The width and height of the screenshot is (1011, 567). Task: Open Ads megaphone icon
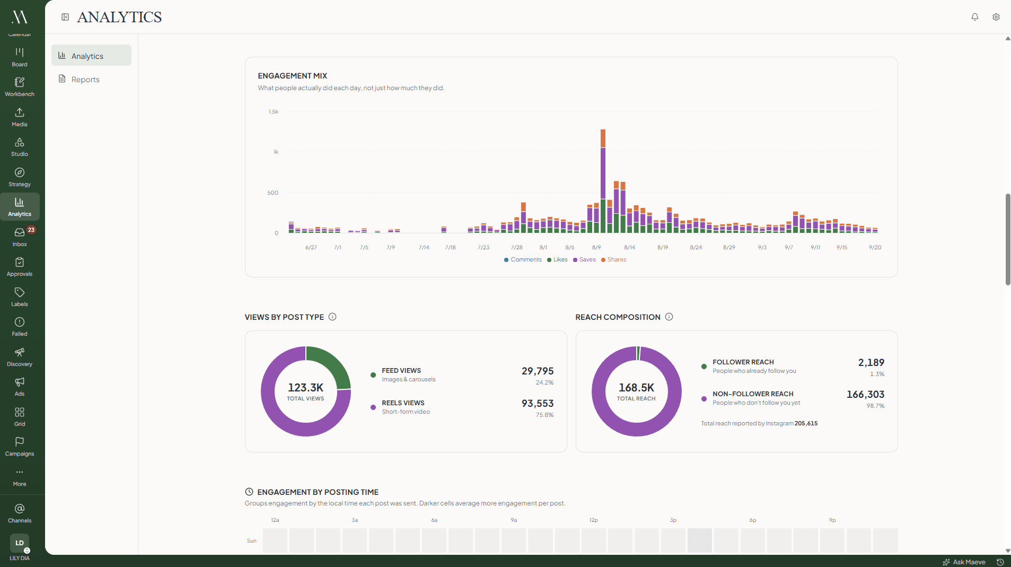(x=20, y=387)
